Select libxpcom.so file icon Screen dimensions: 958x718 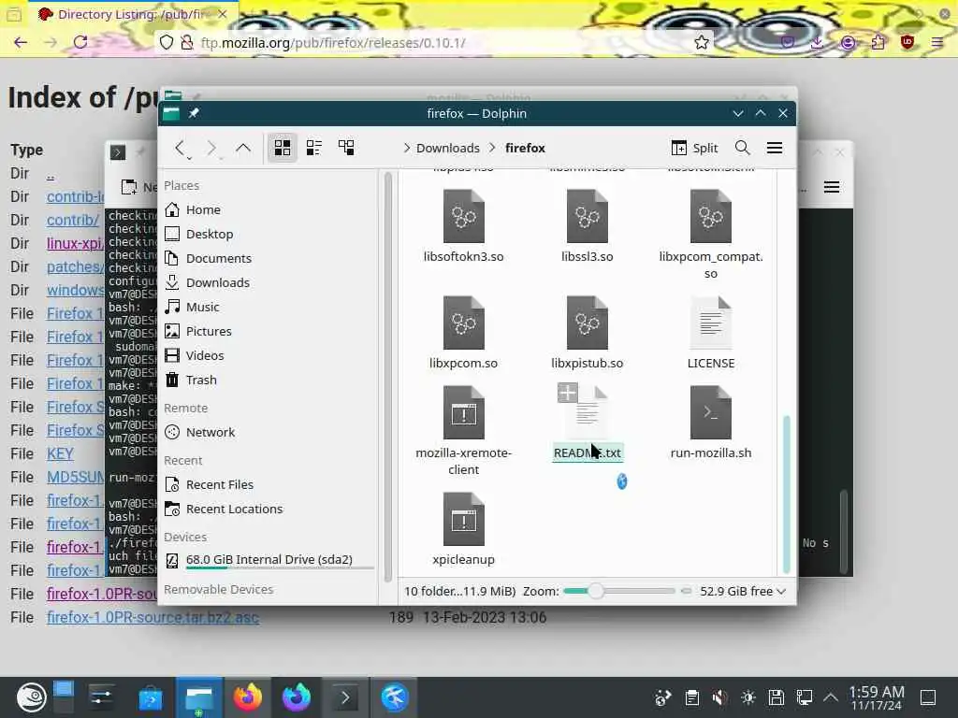tap(464, 323)
